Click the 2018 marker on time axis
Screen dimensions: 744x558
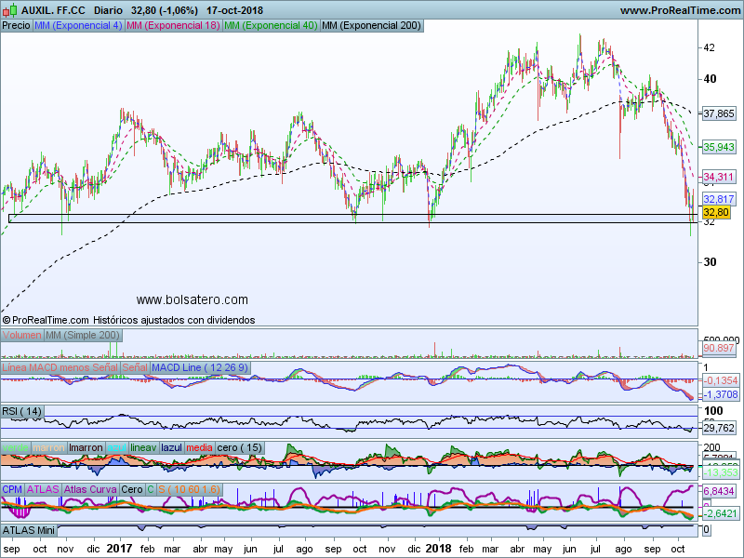click(x=438, y=549)
